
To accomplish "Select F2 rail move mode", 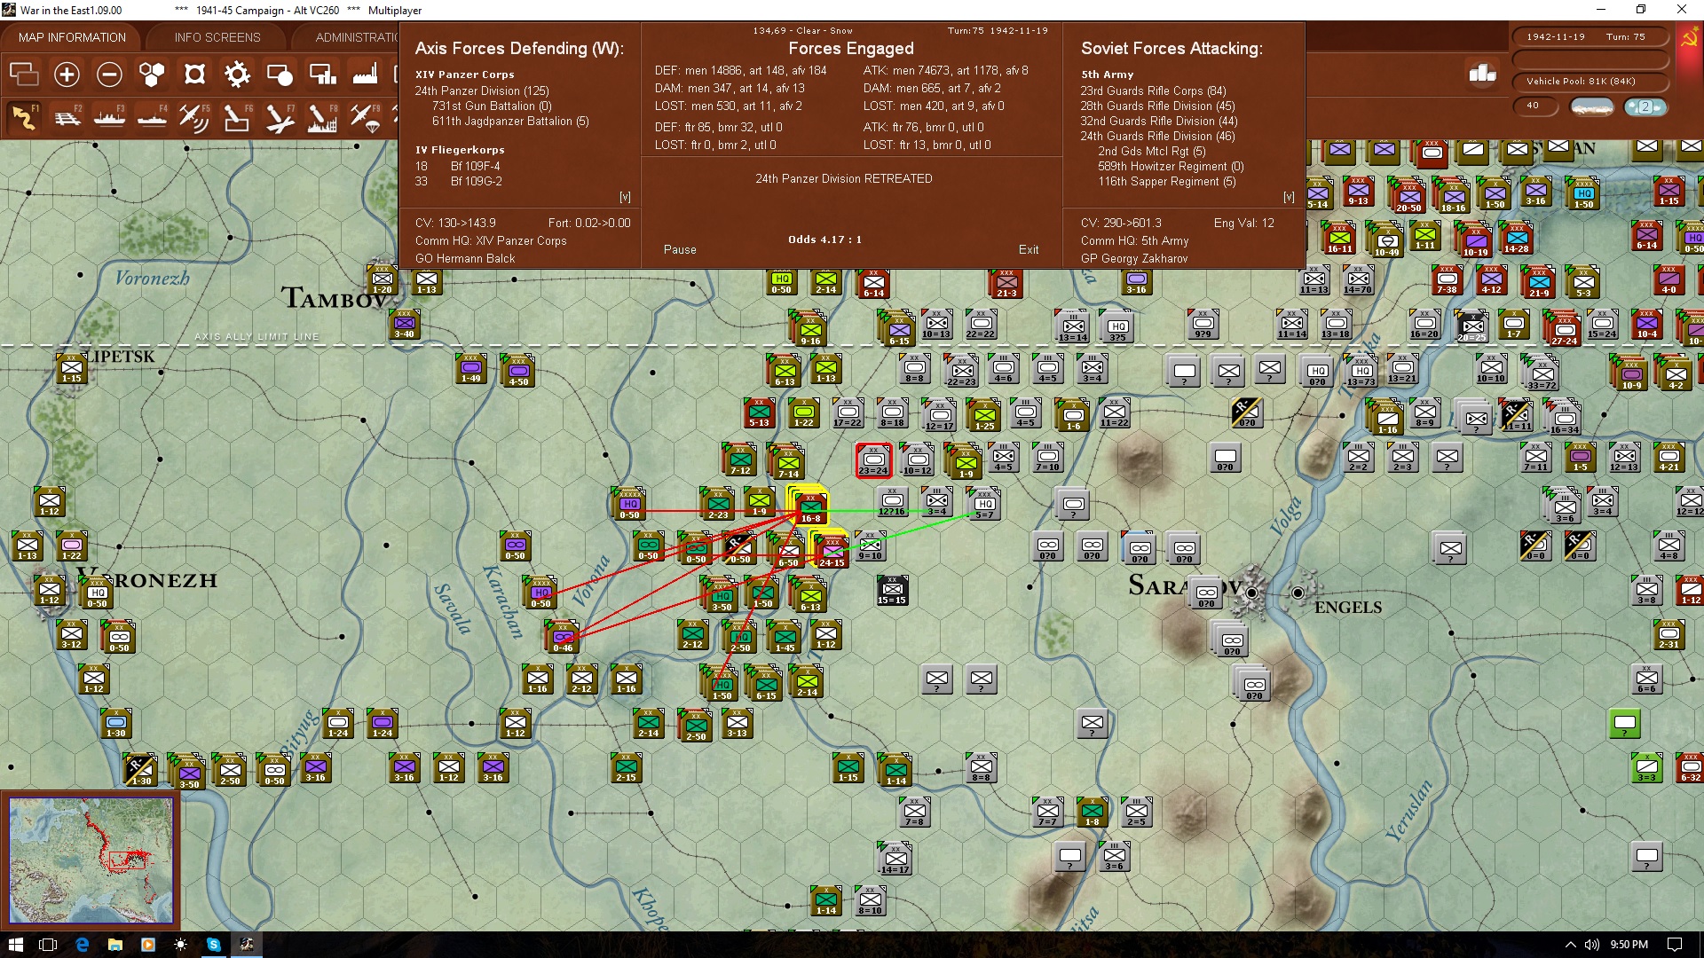I will click(x=67, y=118).
